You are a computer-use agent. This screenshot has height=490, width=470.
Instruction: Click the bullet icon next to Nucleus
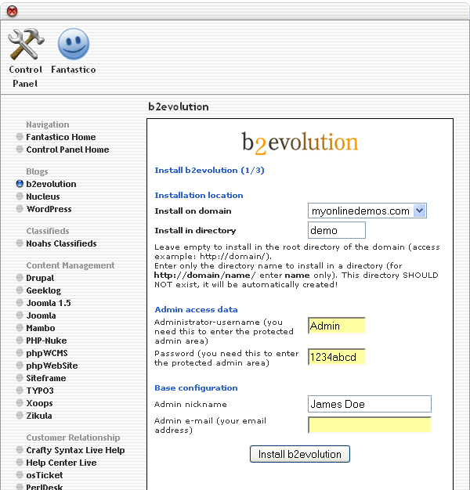[20, 196]
